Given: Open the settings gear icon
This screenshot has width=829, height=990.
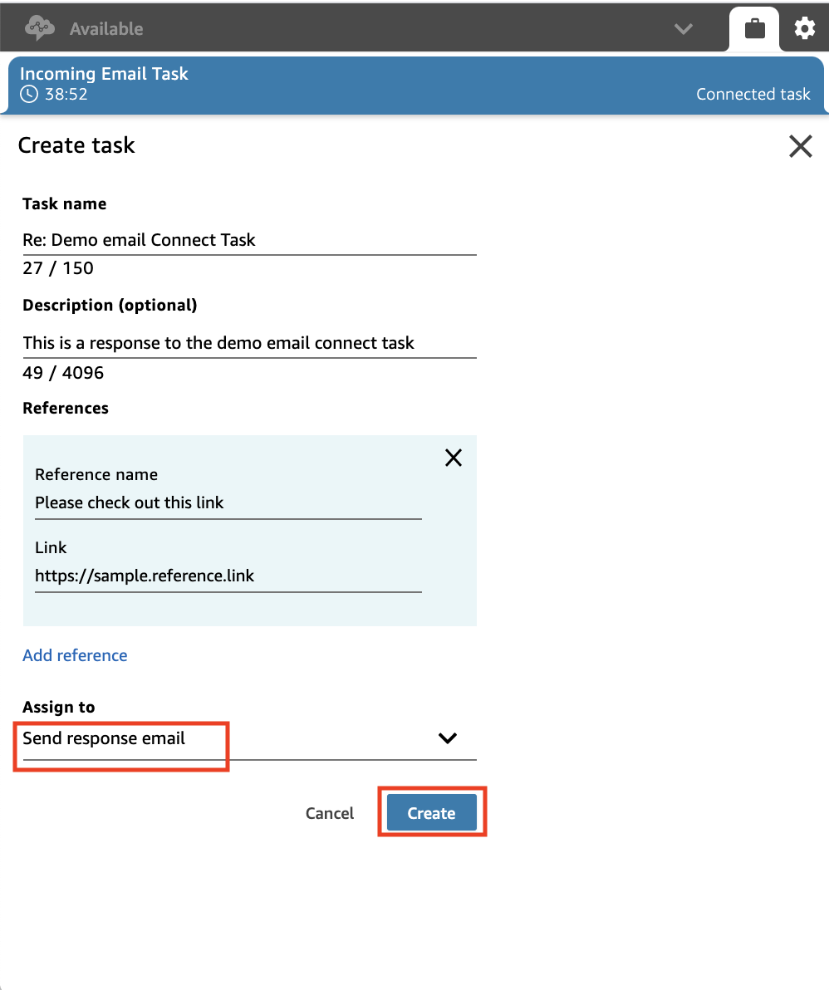Looking at the screenshot, I should coord(804,29).
